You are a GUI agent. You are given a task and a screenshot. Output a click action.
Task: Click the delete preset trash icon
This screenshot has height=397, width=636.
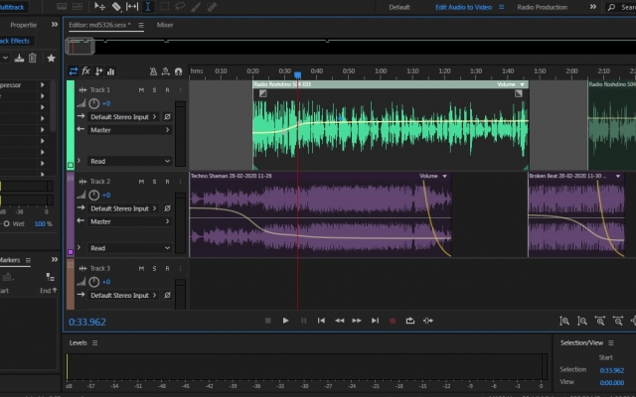click(x=33, y=58)
